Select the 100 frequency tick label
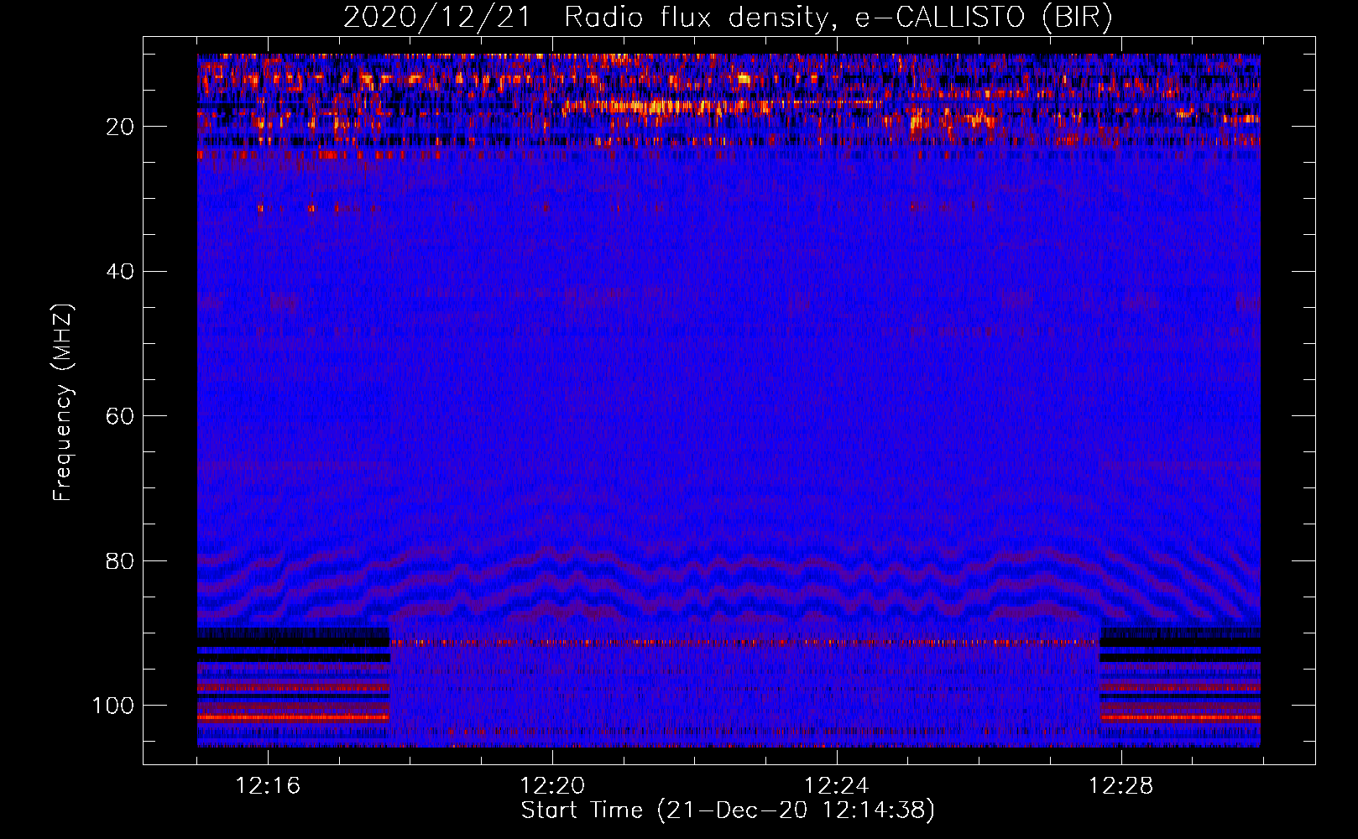1358x839 pixels. coord(113,706)
